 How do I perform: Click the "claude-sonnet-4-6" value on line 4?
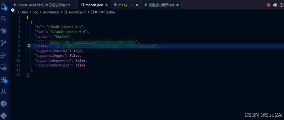pyautogui.click(x=69, y=32)
